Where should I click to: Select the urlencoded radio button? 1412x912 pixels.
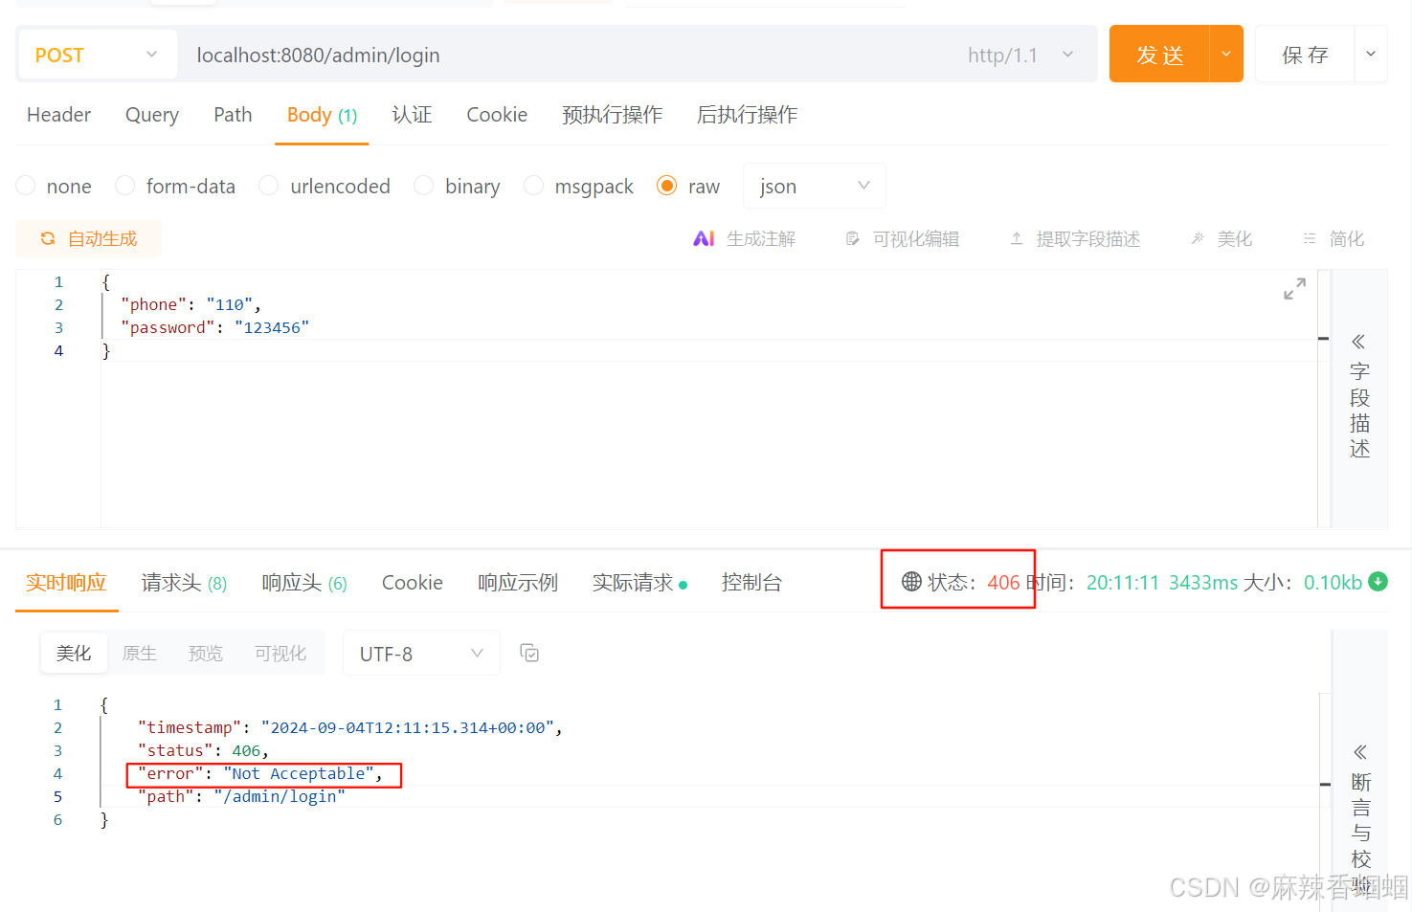pos(269,186)
